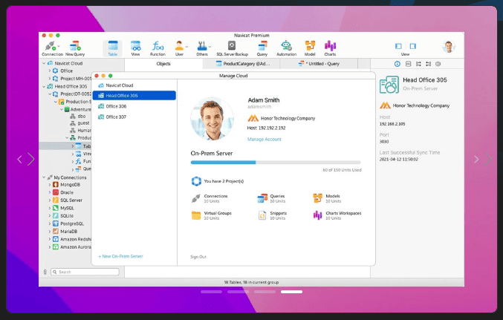Switch to the Untitled - Query tab
This screenshot has width=503, height=320.
[319, 64]
